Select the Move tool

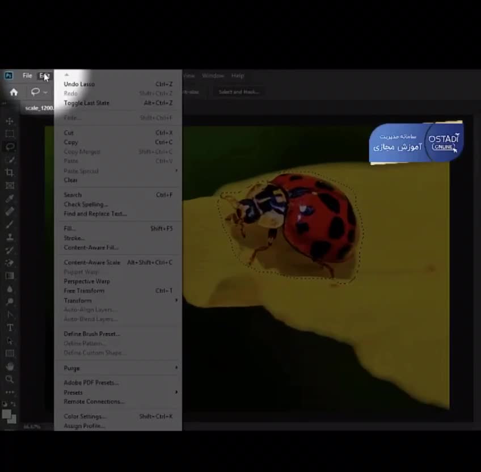(x=10, y=121)
